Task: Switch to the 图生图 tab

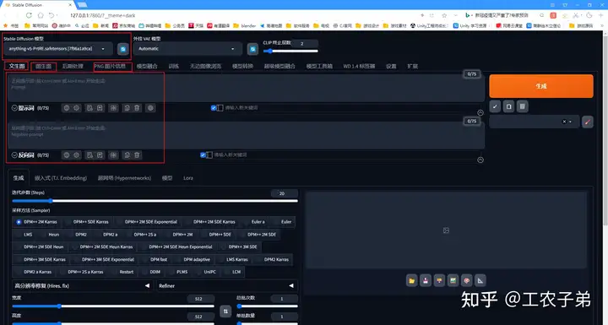Action: click(43, 67)
